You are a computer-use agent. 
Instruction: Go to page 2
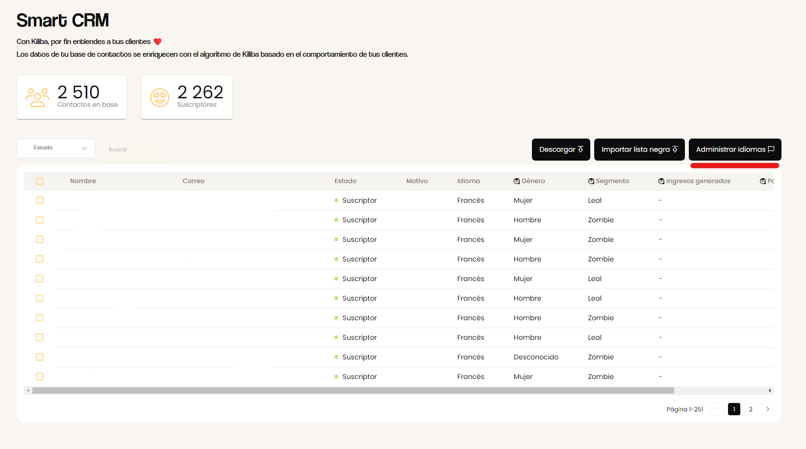751,409
